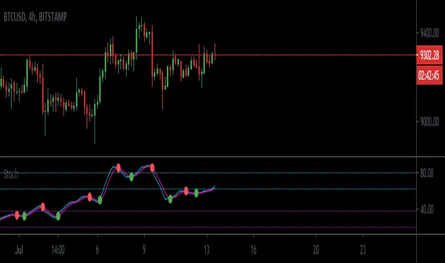
Task: Click the Jul date label on time axis
Action: point(19,250)
